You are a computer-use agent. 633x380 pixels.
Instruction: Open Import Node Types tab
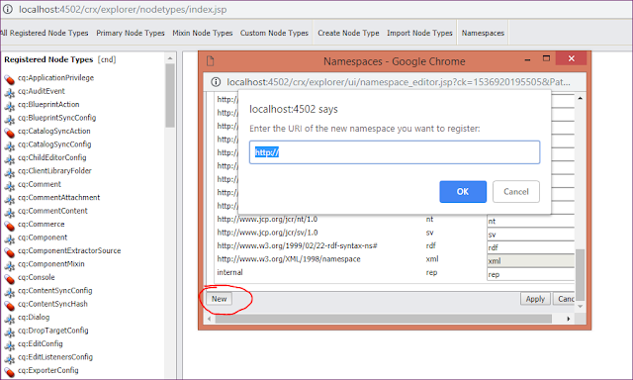point(419,33)
